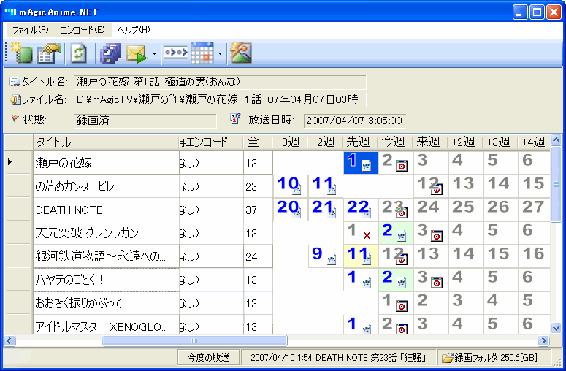This screenshot has height=371, width=566.
Task: Click the calendar icon beside 放送日時 label
Action: click(x=235, y=118)
